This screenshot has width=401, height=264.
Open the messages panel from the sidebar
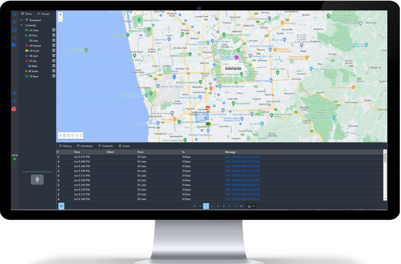14,22
